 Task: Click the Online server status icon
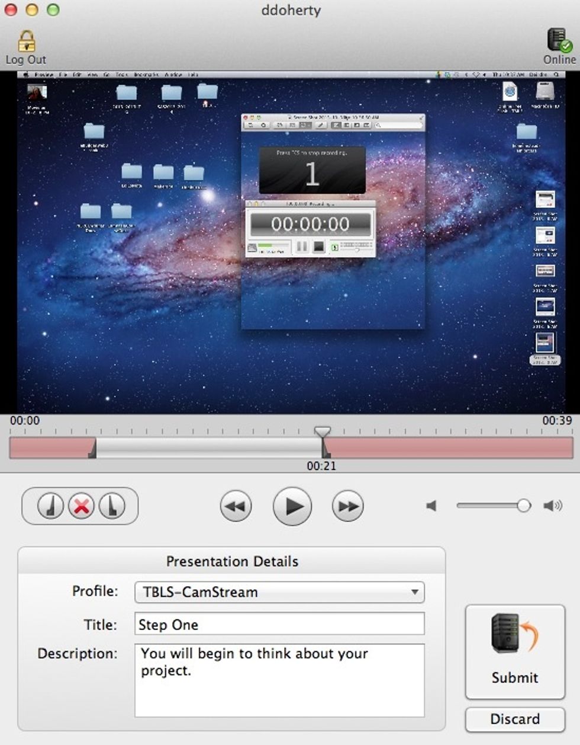[x=558, y=40]
